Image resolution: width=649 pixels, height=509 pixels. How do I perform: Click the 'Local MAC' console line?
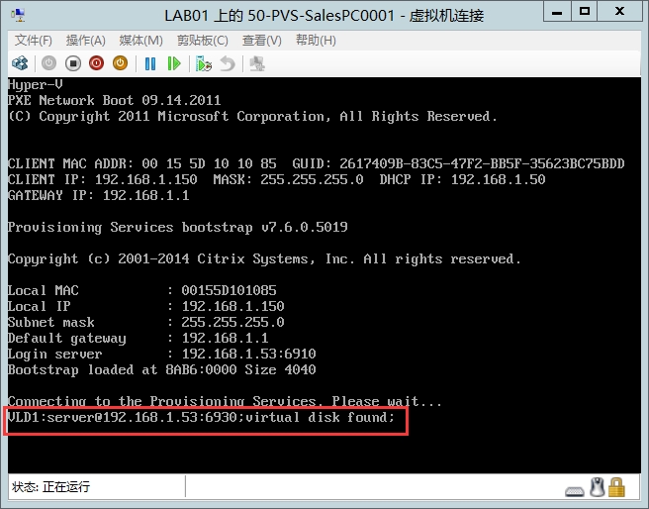click(x=142, y=290)
